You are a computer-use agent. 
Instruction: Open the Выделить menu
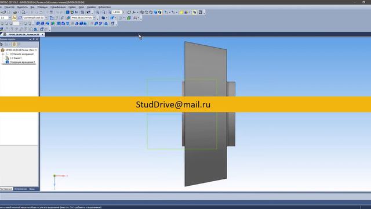[23, 7]
